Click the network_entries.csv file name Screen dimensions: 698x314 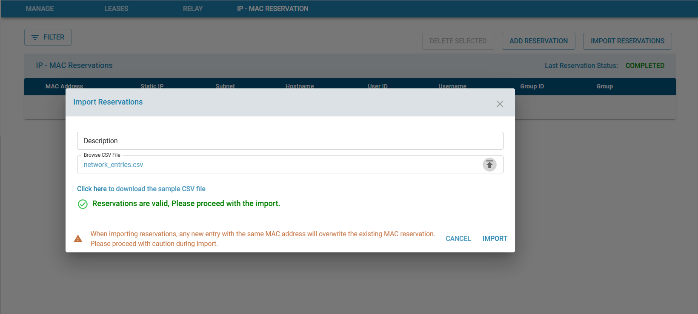(113, 165)
